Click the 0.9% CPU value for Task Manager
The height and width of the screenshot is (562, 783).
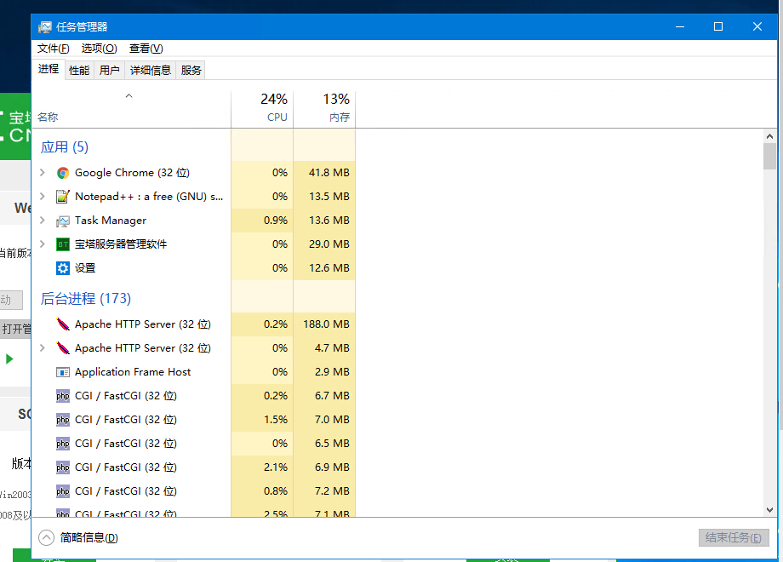[276, 221]
